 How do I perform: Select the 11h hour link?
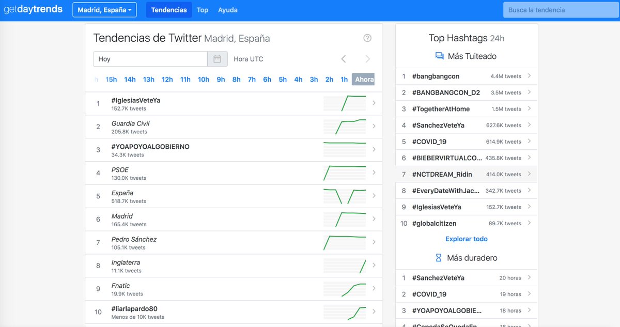point(185,80)
